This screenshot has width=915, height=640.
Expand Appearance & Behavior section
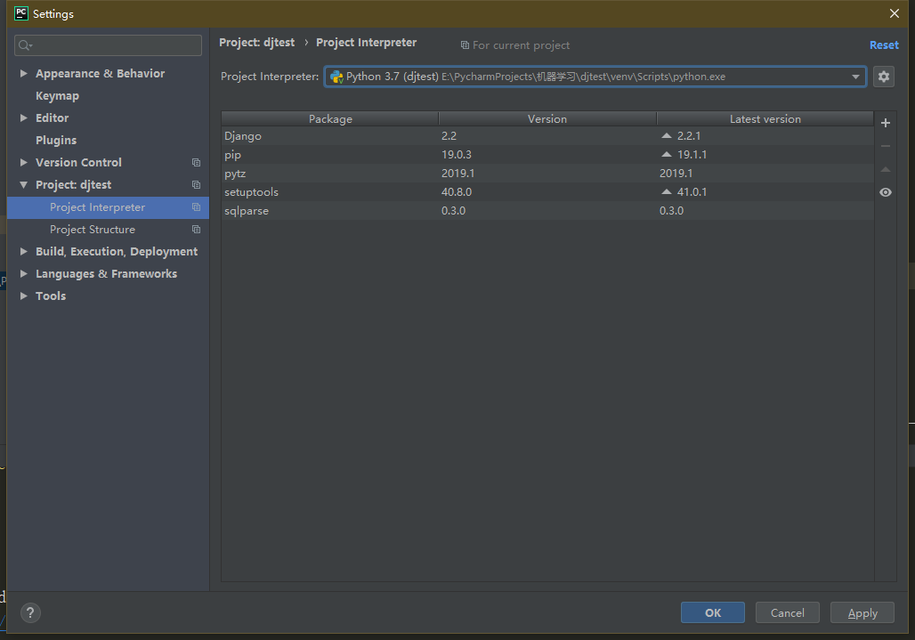pyautogui.click(x=24, y=74)
